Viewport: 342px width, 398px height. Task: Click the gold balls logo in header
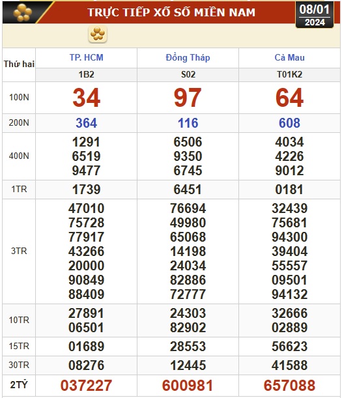pyautogui.click(x=23, y=12)
